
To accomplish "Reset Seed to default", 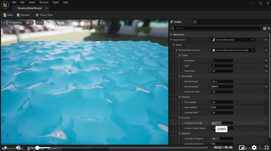I will coord(266,66).
